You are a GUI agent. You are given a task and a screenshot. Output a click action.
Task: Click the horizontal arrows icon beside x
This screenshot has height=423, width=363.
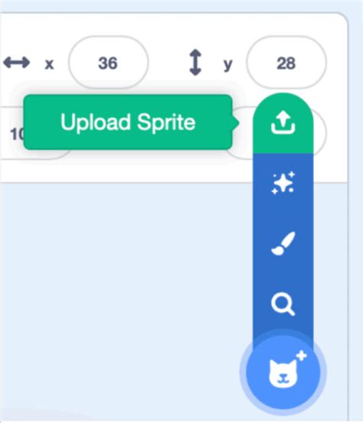coord(17,63)
